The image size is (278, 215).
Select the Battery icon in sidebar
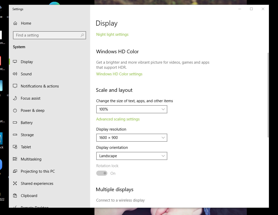click(15, 123)
